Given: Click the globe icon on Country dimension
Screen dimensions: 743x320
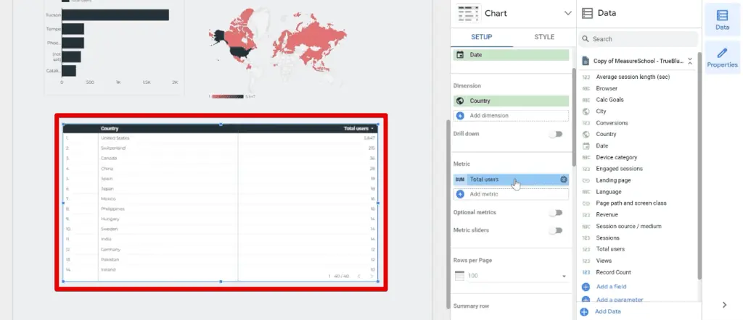Looking at the screenshot, I should pyautogui.click(x=459, y=101).
